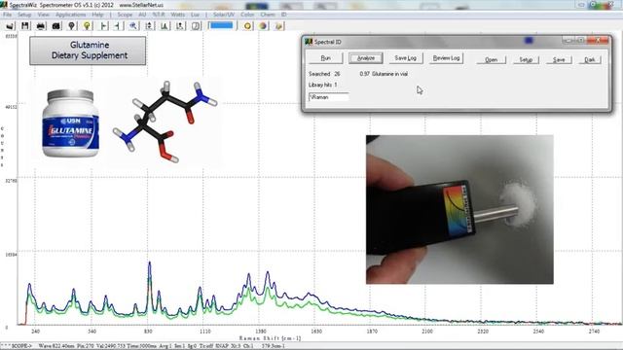Click the 'Time:3000ms' status bar entry
This screenshot has width=623, height=350.
[x=143, y=346]
